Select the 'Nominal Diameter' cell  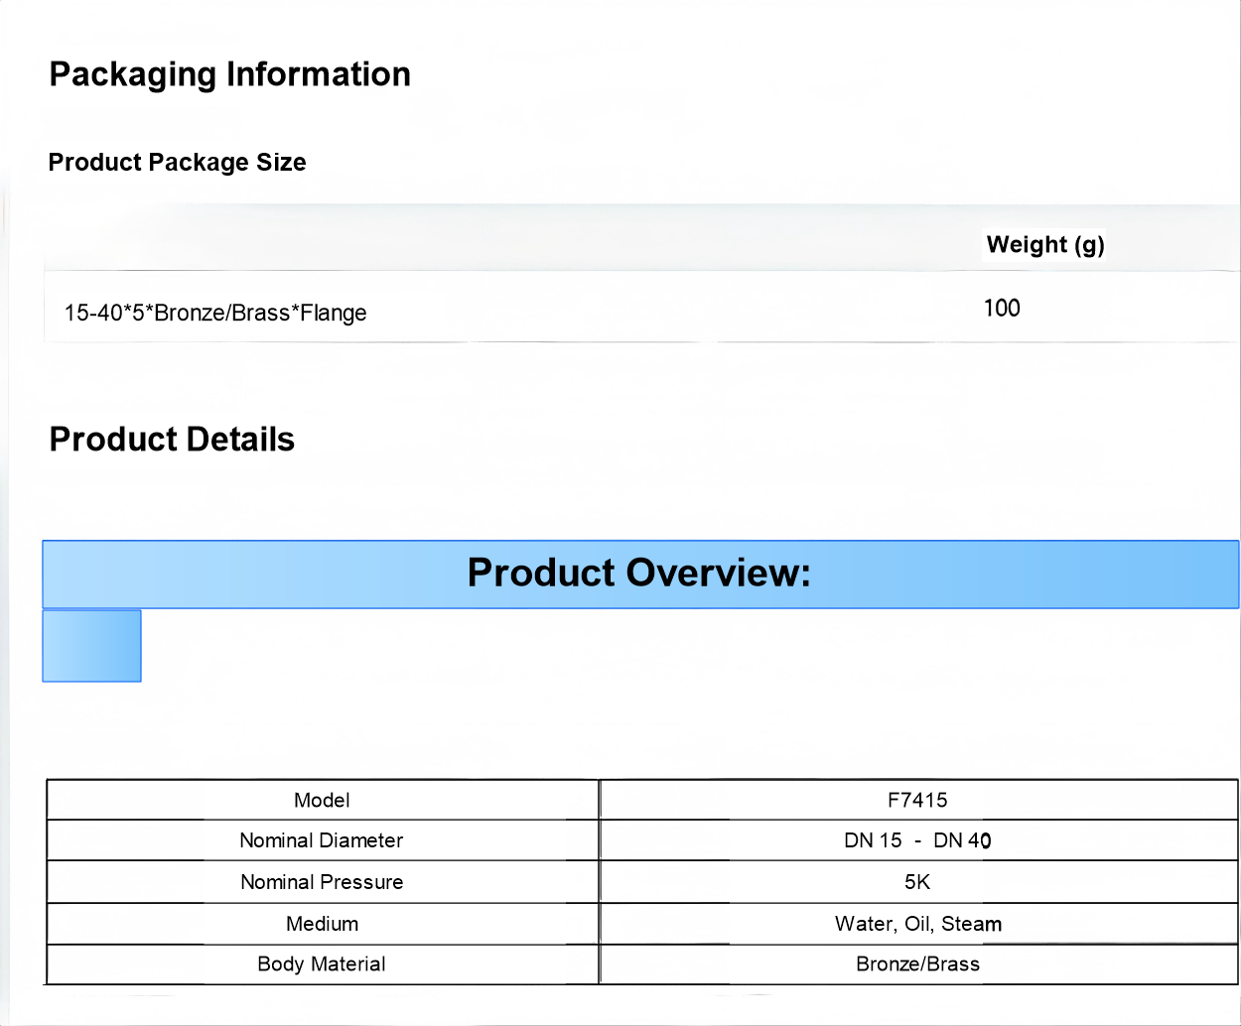pos(323,840)
